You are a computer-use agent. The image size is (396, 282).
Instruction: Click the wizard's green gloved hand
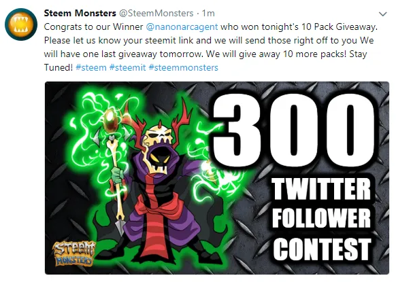pos(116,175)
